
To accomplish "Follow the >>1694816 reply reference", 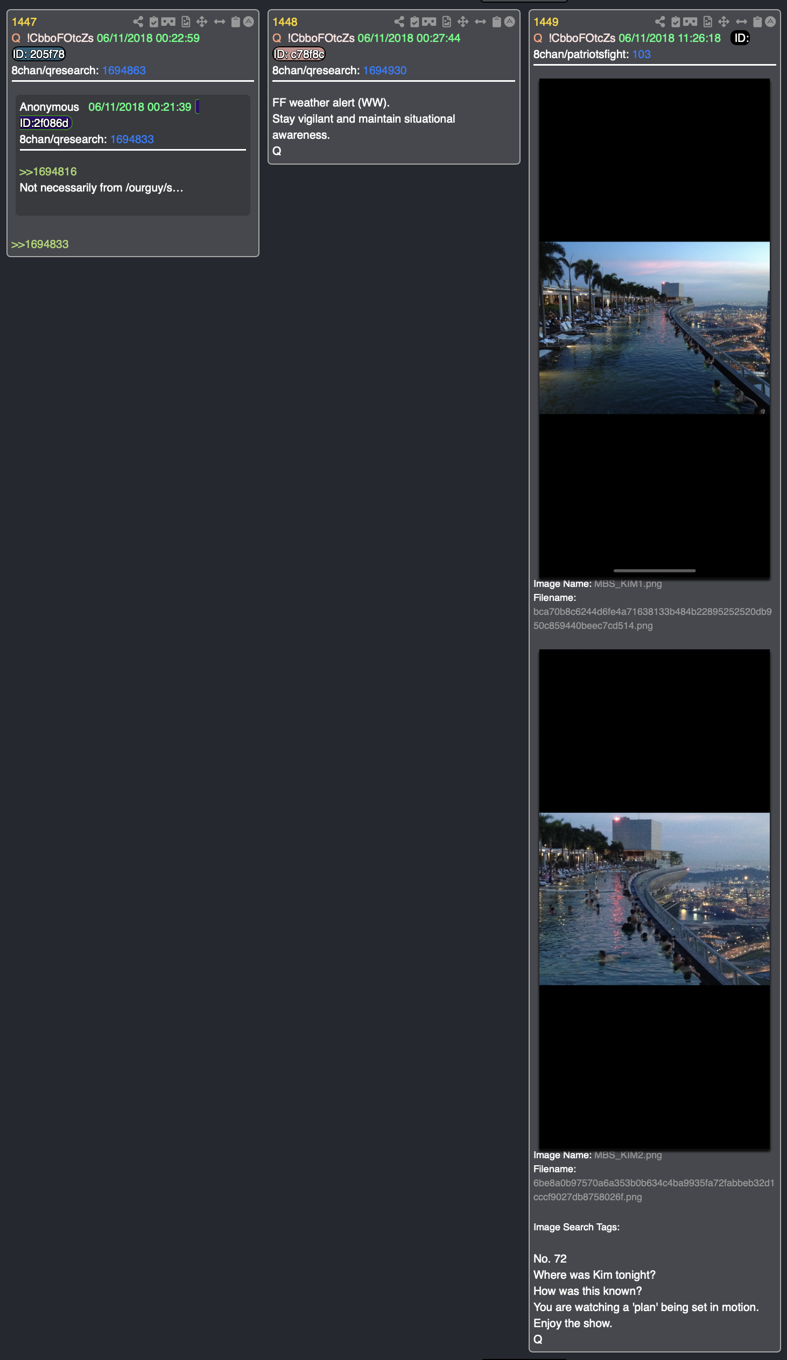I will click(x=48, y=172).
